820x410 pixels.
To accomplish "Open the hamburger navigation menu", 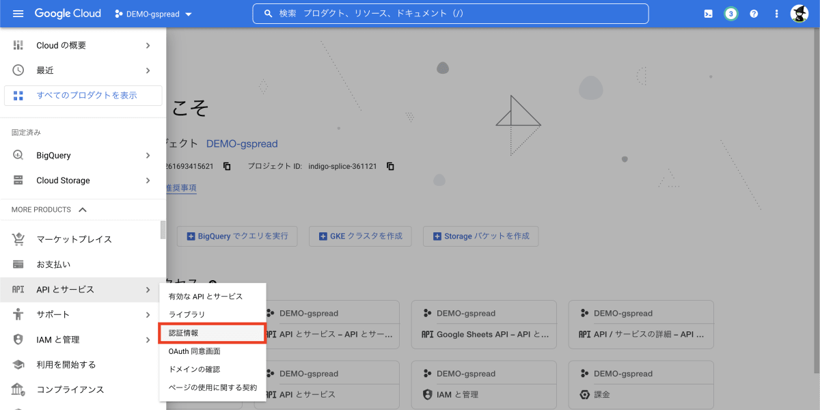I will pos(18,14).
